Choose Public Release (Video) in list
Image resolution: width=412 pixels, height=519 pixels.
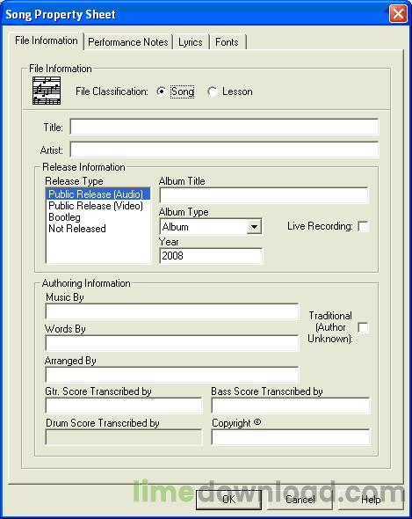point(98,206)
